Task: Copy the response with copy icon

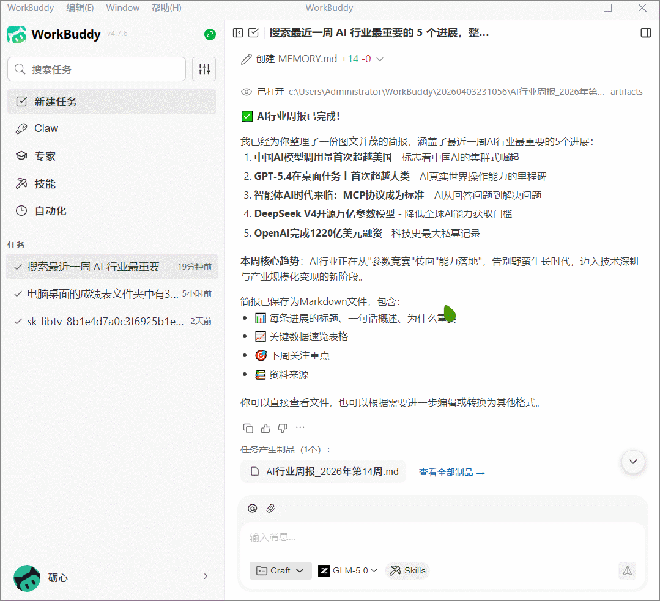Action: (x=248, y=429)
